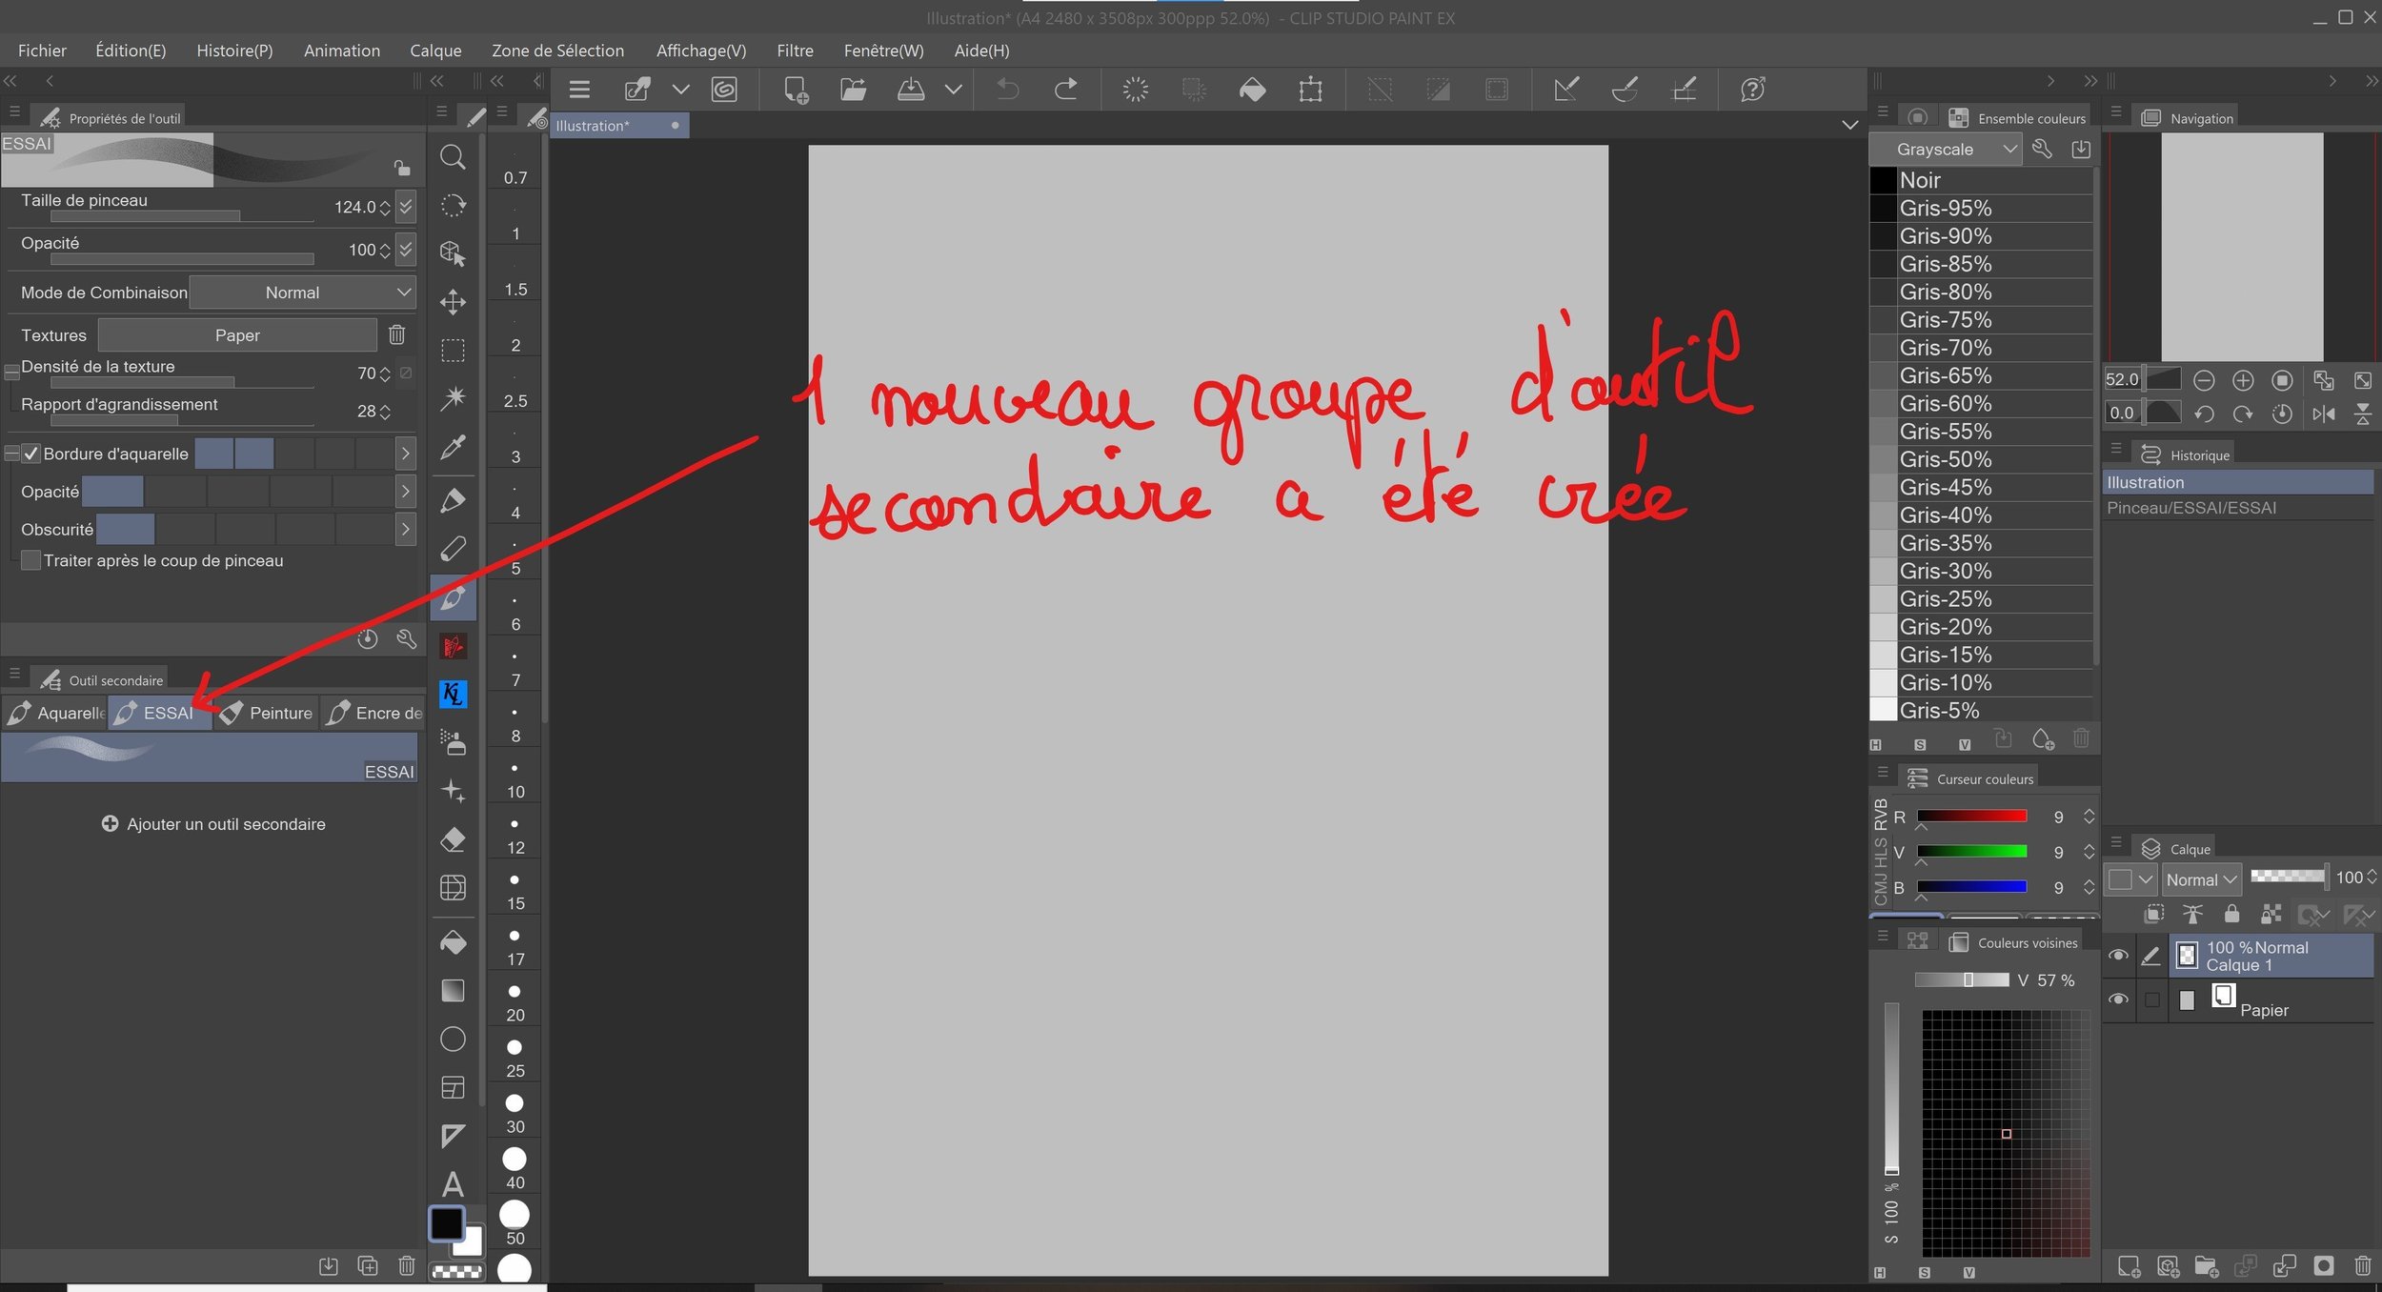Hide the Calque 1 layer
Viewport: 2382px width, 1292px height.
click(2118, 955)
